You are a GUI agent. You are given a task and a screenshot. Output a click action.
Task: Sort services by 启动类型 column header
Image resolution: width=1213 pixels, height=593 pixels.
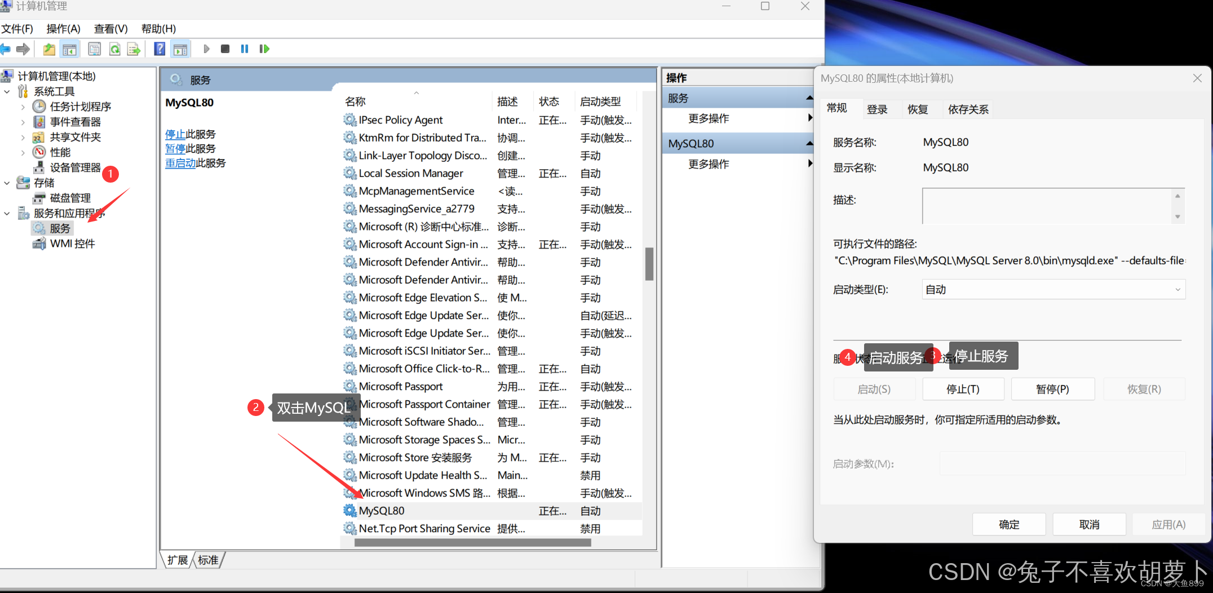click(605, 101)
